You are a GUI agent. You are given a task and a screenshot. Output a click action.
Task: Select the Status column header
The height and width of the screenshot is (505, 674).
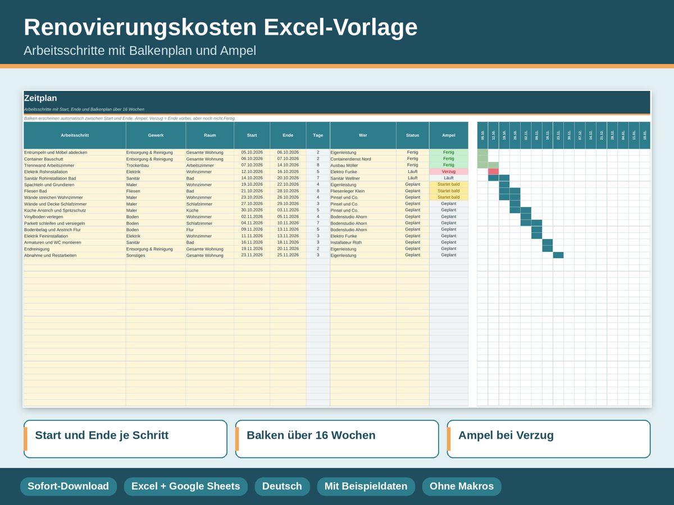(413, 135)
